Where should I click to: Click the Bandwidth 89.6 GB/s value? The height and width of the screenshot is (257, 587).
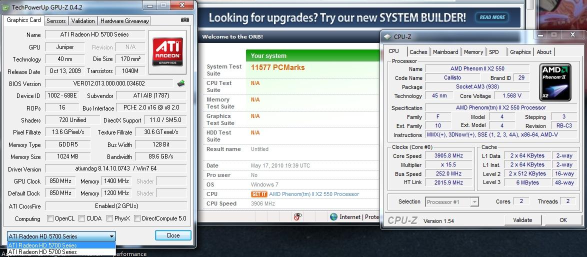pyautogui.click(x=160, y=156)
